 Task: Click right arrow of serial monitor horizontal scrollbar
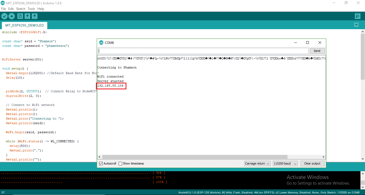point(323,157)
